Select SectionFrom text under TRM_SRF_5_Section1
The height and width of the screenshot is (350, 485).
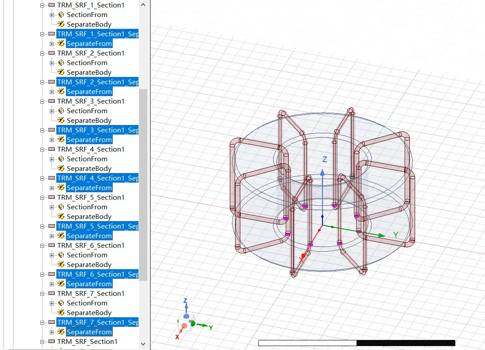coord(87,207)
